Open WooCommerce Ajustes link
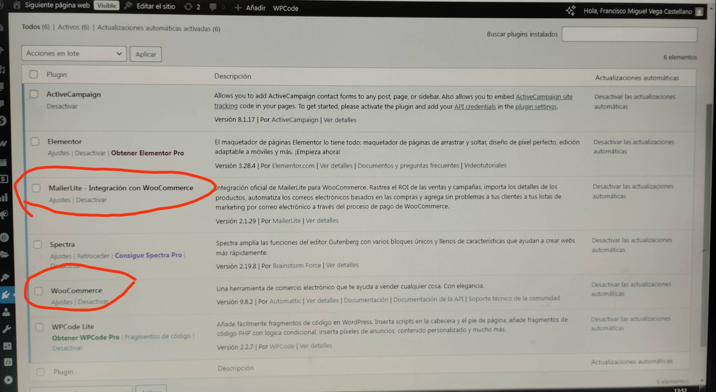This screenshot has width=716, height=392. click(62, 302)
